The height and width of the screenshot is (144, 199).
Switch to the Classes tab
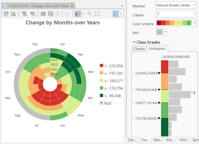tap(139, 49)
